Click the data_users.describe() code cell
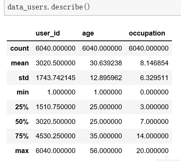 pos(92,8)
